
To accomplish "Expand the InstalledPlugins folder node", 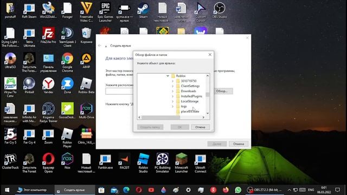I will click(172, 96).
